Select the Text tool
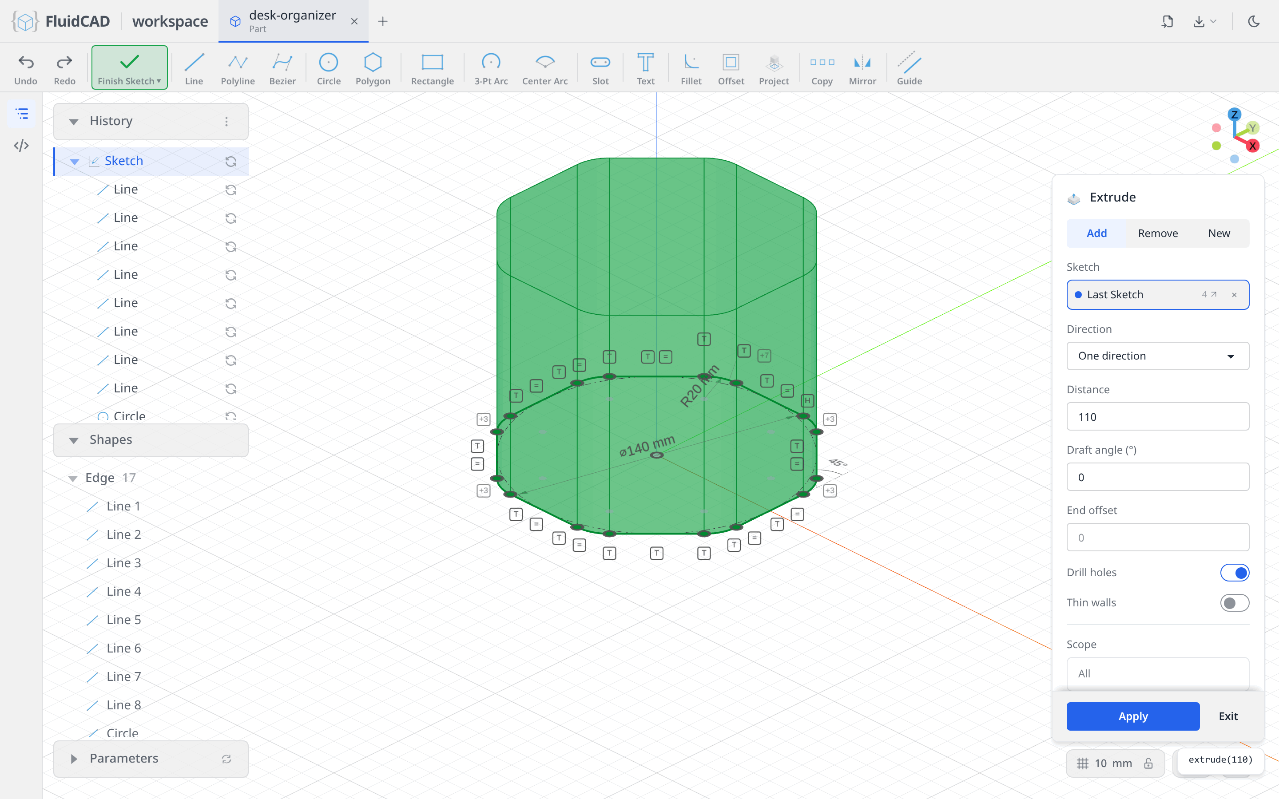Screen dimensions: 1279x799 pyautogui.click(x=645, y=69)
